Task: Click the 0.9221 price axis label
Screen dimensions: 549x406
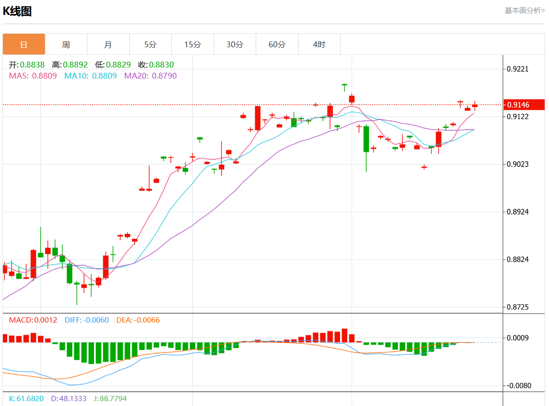Action: click(x=518, y=69)
